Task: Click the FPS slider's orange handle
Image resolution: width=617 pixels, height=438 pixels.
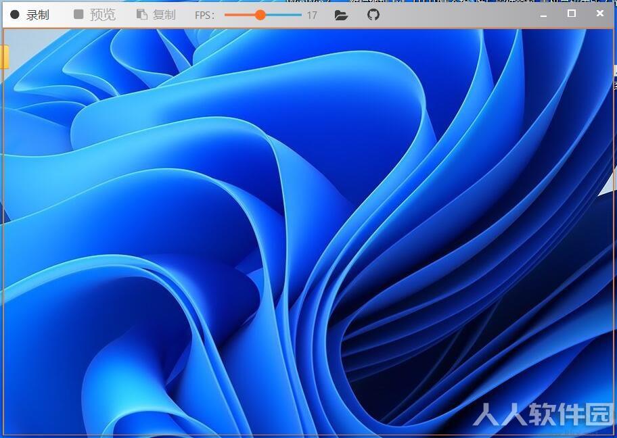Action: [260, 15]
